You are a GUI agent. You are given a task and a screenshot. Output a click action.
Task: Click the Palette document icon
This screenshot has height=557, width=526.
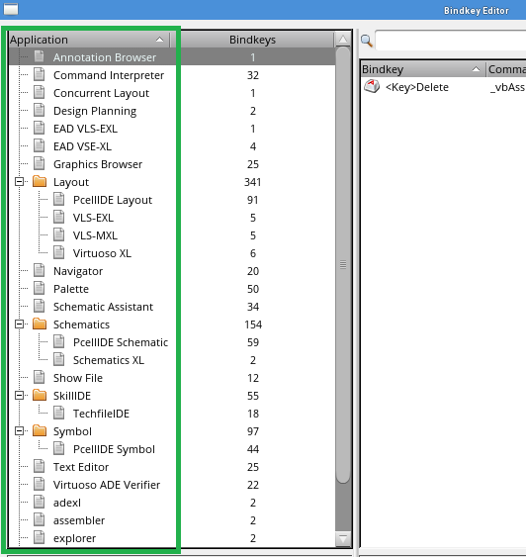39,289
